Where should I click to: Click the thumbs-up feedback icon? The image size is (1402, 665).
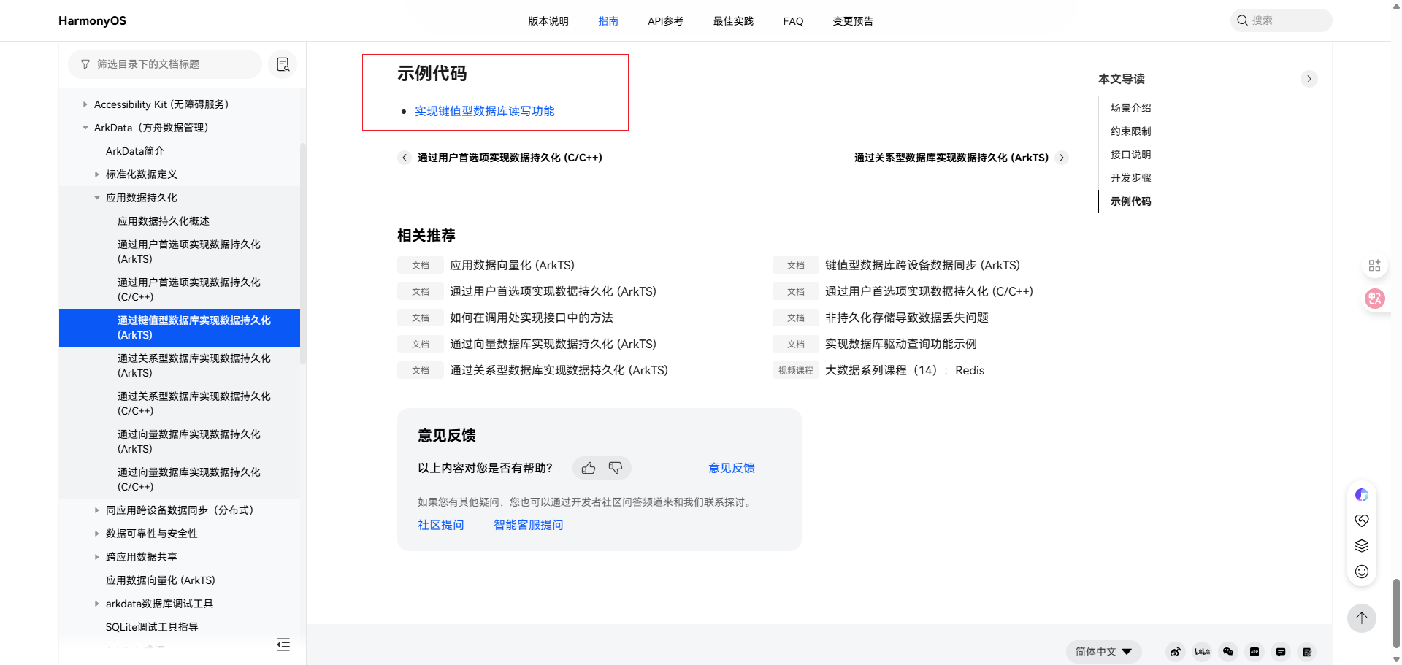589,468
